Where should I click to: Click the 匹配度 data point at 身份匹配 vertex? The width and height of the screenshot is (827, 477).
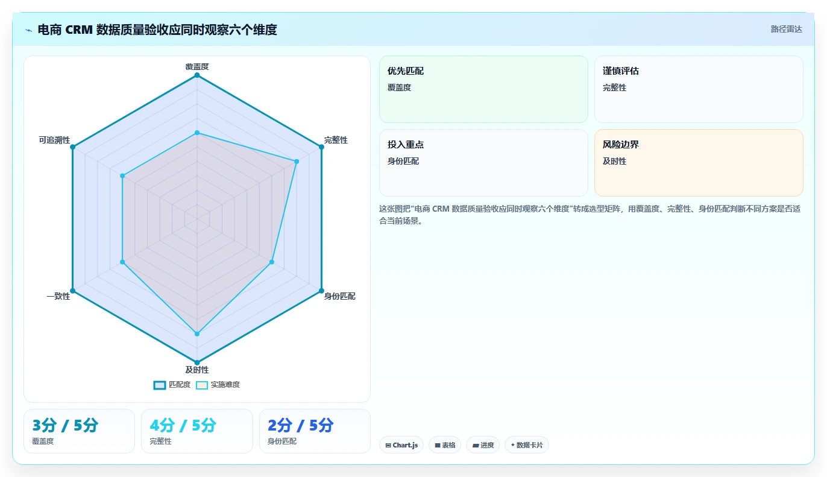321,291
